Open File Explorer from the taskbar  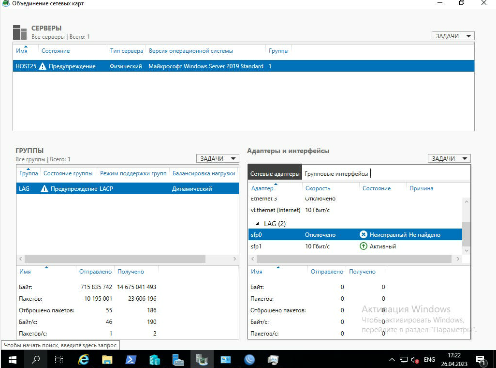pos(107,360)
